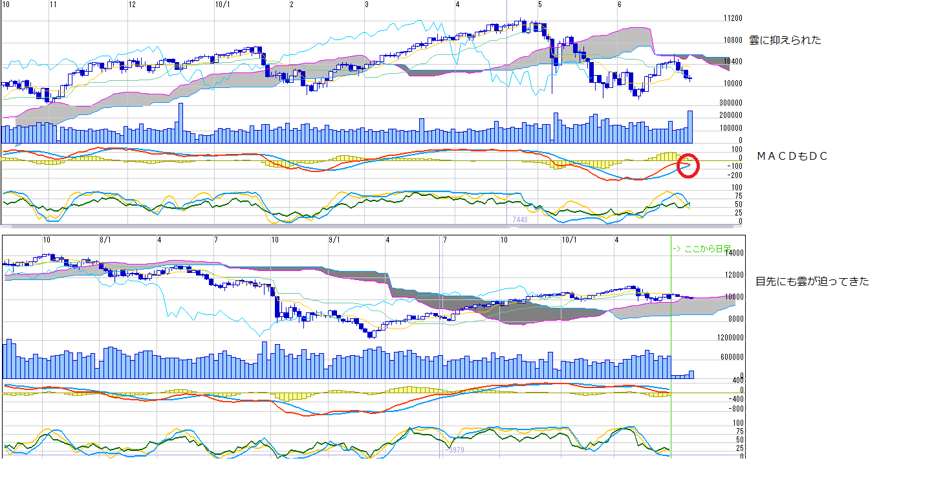
Task: Select the "-200" MACD axis value
Action: pos(735,175)
